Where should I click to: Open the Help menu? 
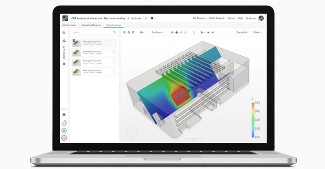[240, 18]
